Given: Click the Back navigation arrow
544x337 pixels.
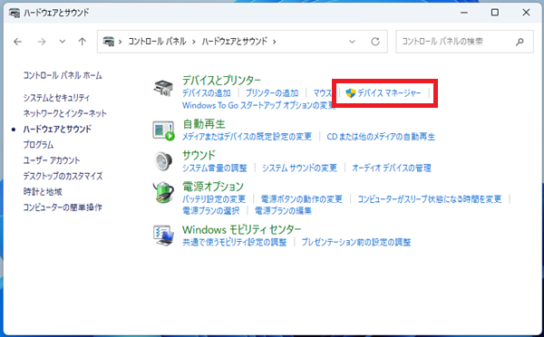Looking at the screenshot, I should (x=18, y=42).
